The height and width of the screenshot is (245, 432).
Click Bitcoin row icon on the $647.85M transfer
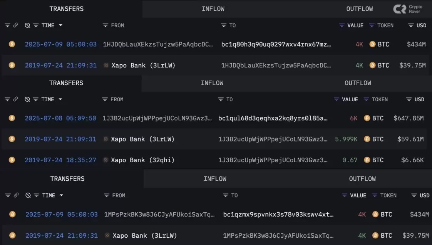pos(12,118)
